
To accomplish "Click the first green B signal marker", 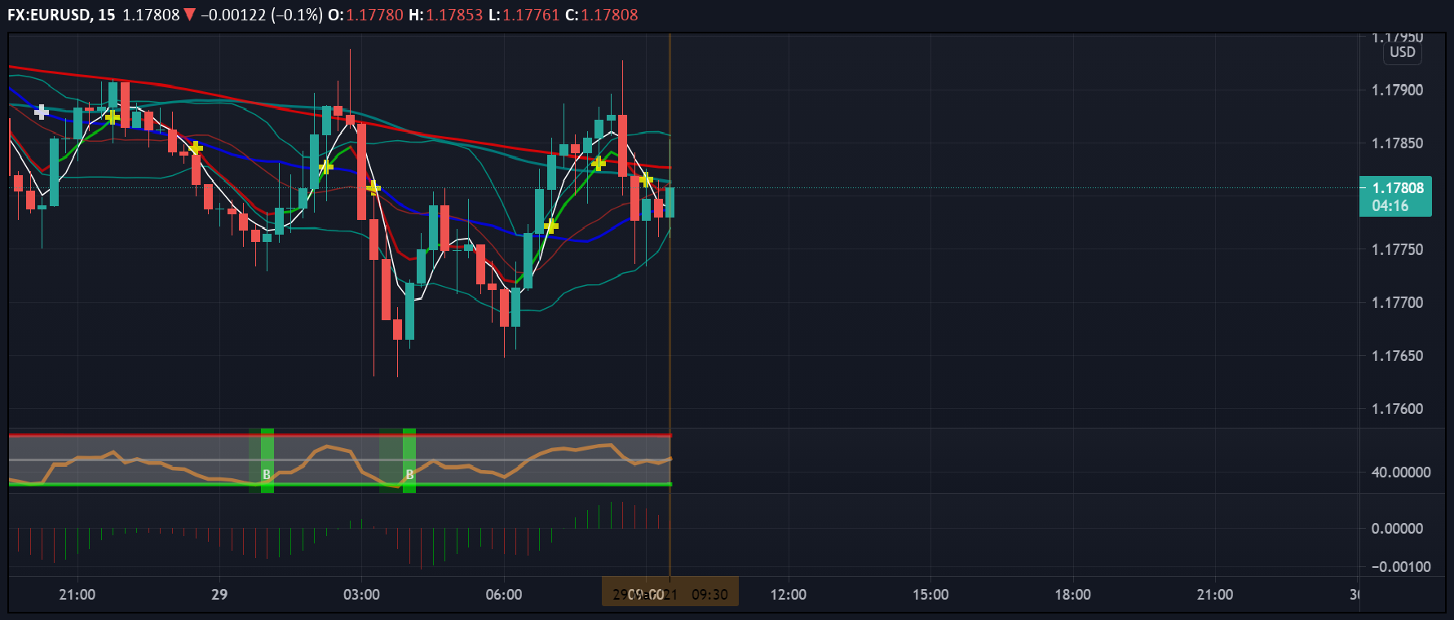I will (267, 473).
